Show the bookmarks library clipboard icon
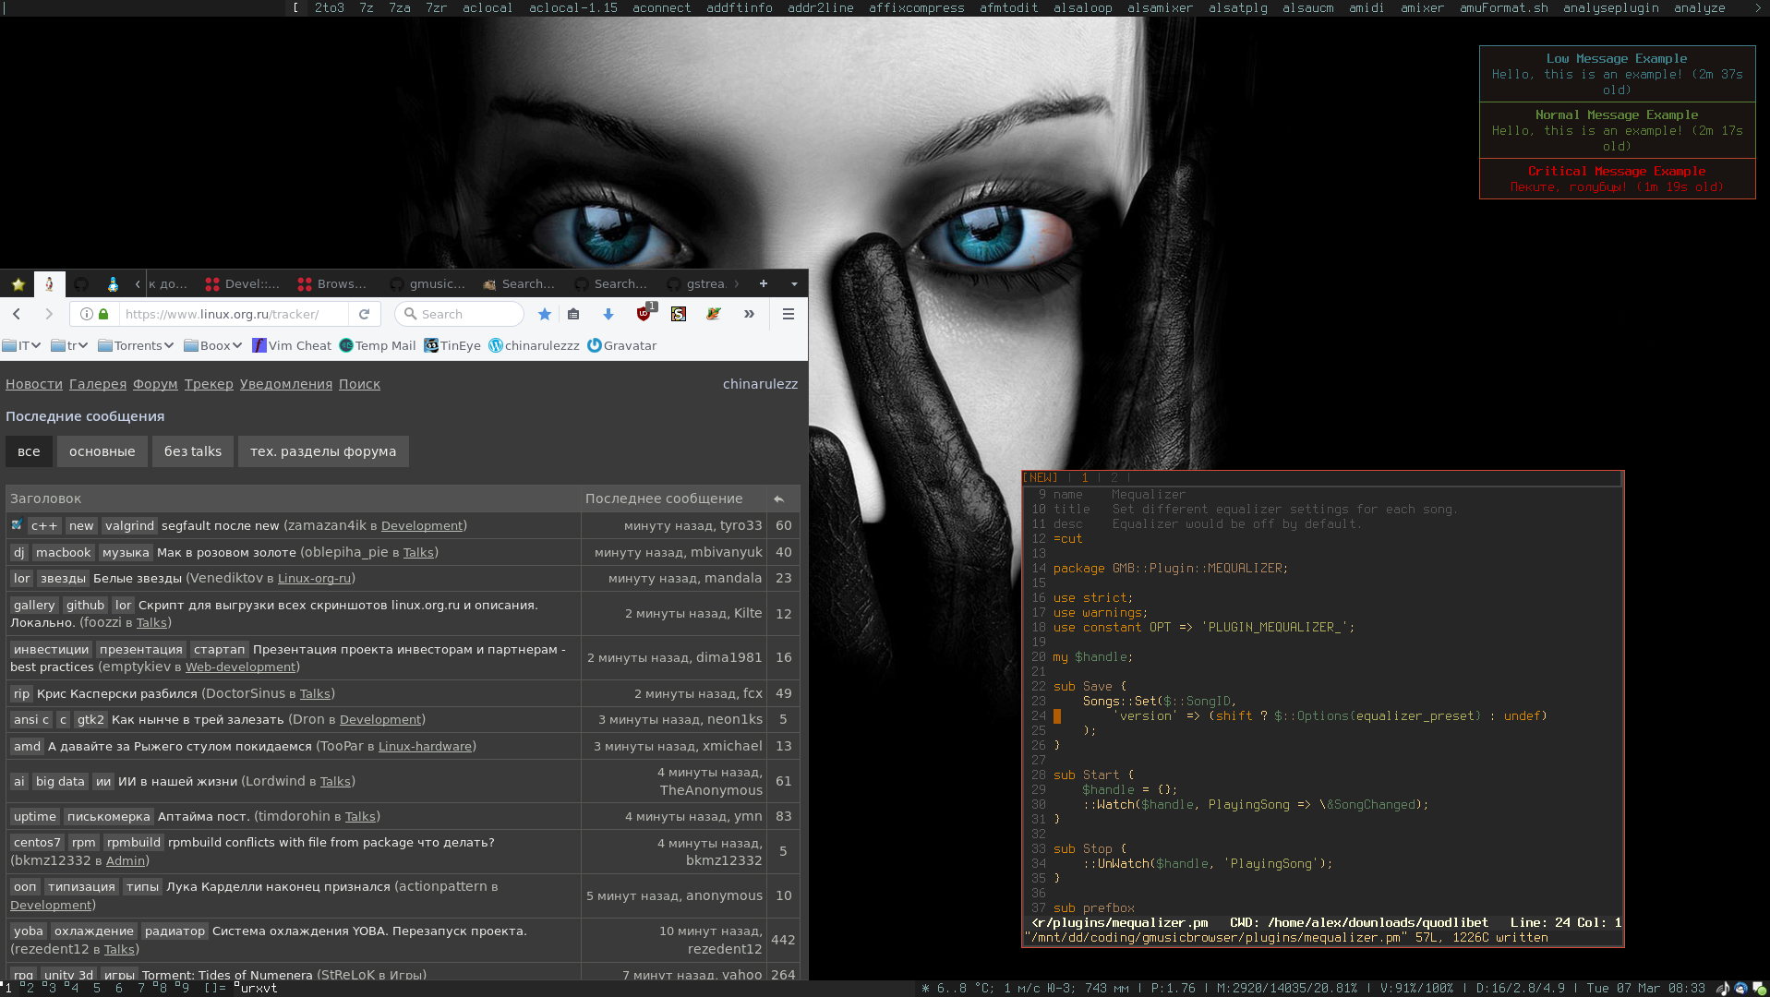This screenshot has height=997, width=1770. pos(573,314)
